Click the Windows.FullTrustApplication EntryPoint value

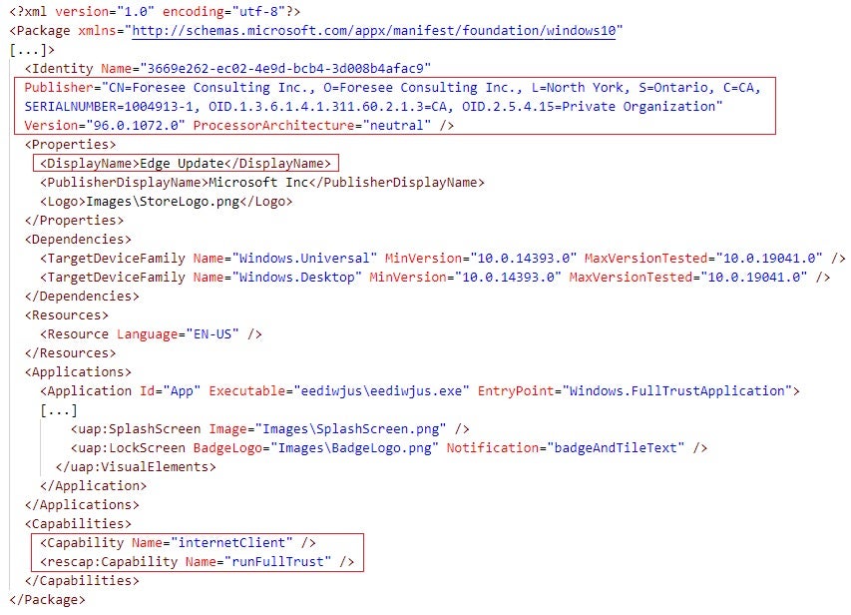click(x=676, y=391)
